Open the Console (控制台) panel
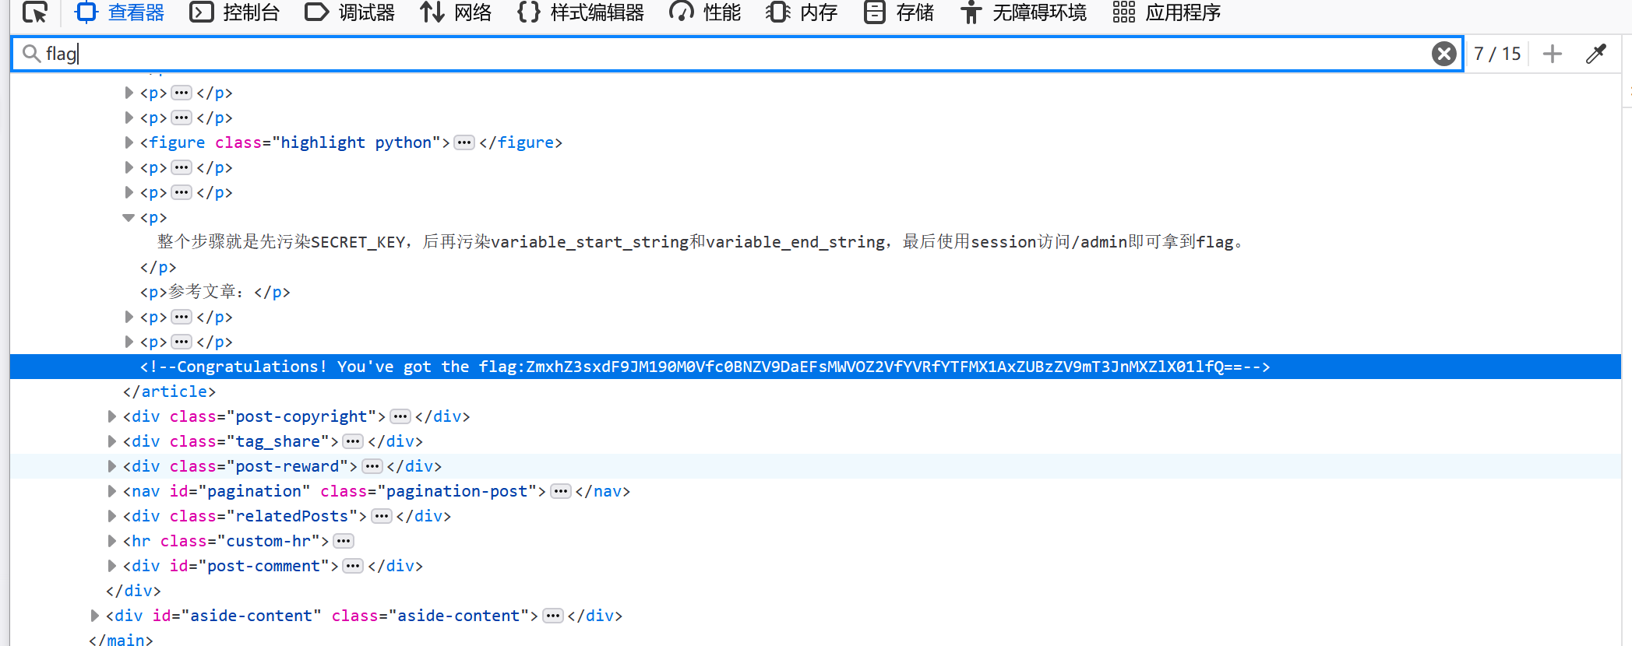1632x646 pixels. coord(235,12)
